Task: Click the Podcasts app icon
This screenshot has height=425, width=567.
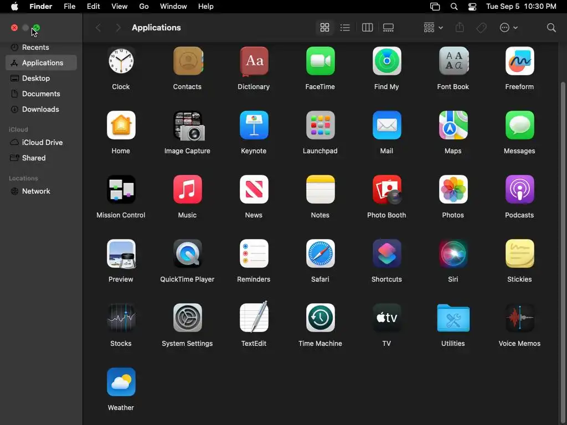Action: 519,189
